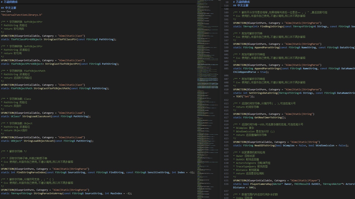Click 'bEndSemicolon = false' on line 625
Viewport: 355px width, 199px height.
pyautogui.click(x=331, y=146)
